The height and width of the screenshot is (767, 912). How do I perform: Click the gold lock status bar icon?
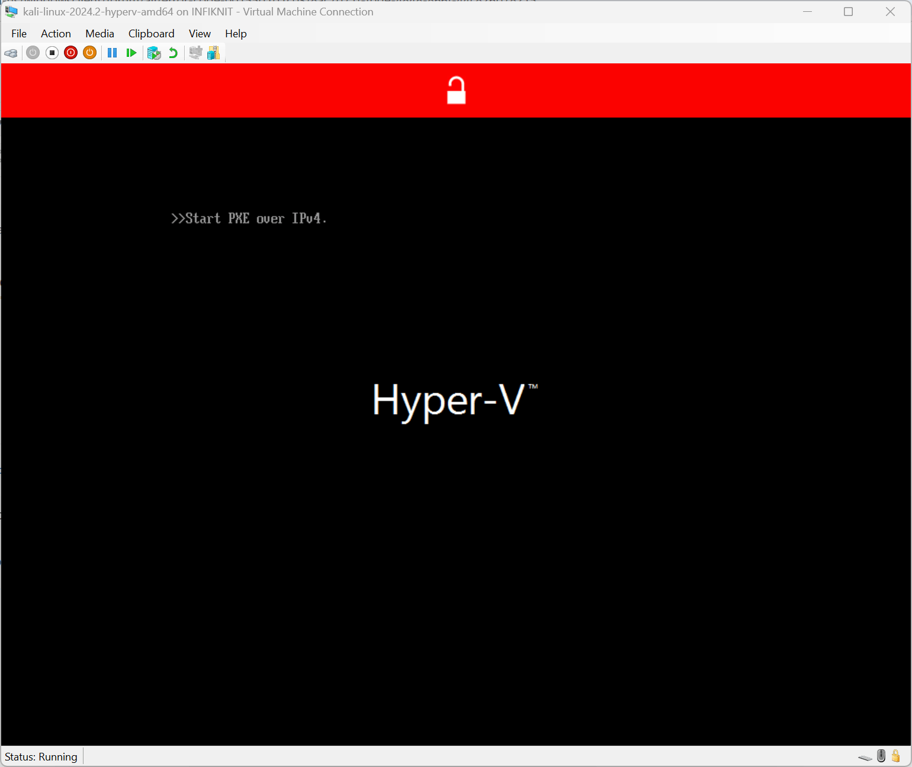895,756
